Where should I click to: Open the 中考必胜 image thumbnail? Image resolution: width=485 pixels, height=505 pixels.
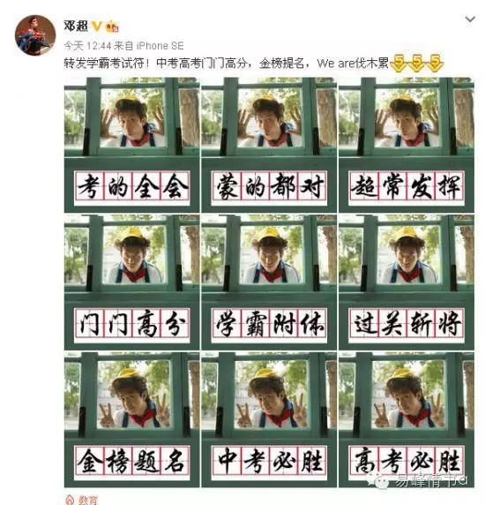click(269, 419)
